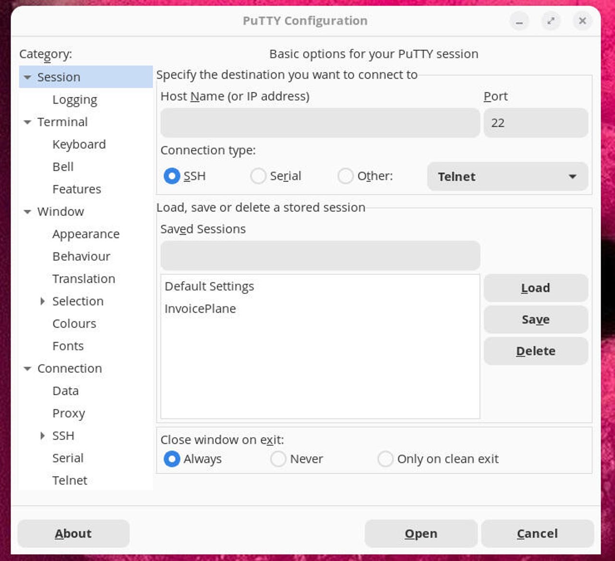The width and height of the screenshot is (615, 561).
Task: Expand the Selection category tree node
Action: pyautogui.click(x=43, y=301)
